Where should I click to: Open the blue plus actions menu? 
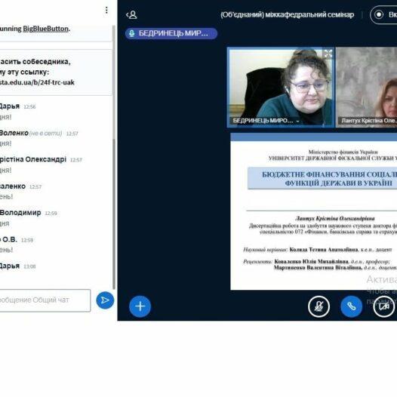pyautogui.click(x=140, y=306)
